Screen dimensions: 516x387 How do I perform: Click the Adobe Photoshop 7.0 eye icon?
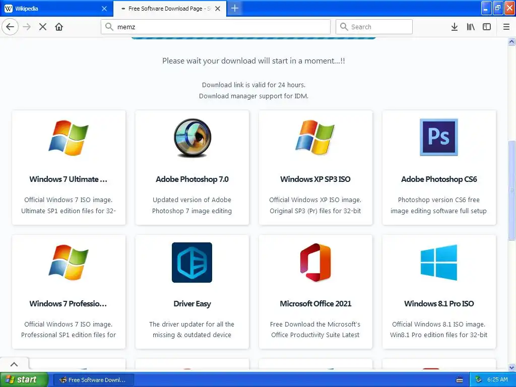(x=192, y=138)
